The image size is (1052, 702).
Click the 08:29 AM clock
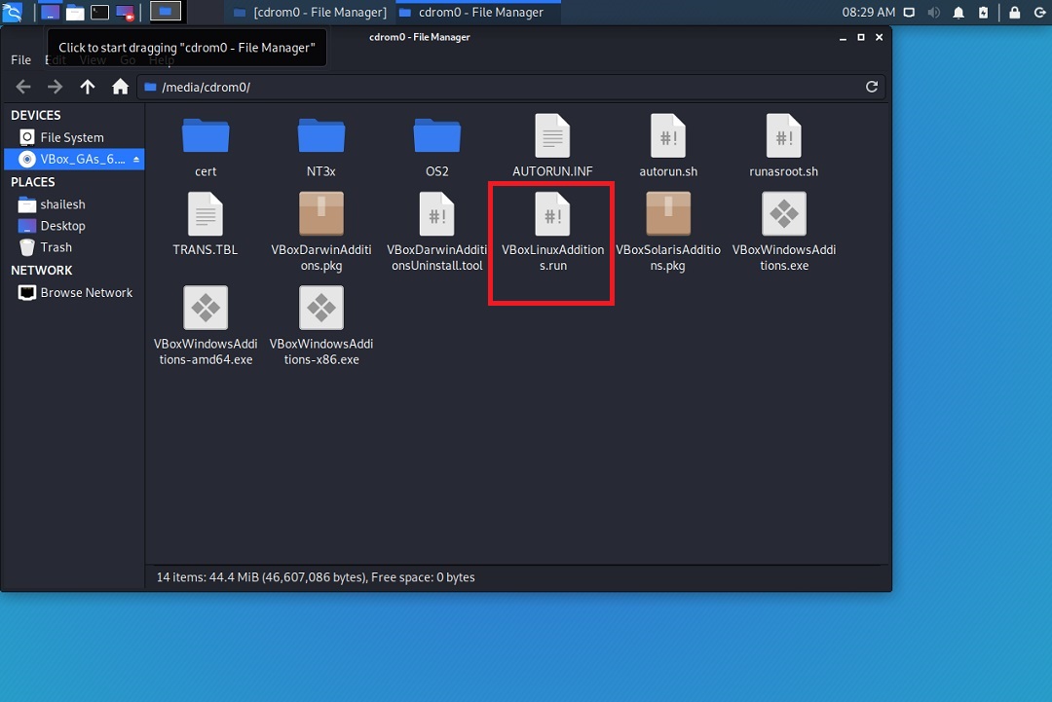868,12
